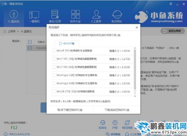Click the version info icon at bottom left
This screenshot has height=136, width=187.
pos(5,134)
